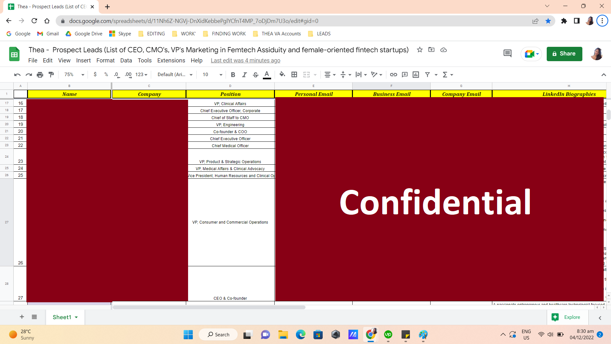Click the borders icon
611x344 pixels.
(294, 75)
